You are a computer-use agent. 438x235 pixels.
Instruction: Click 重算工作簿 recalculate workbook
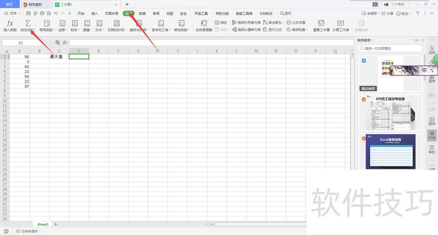pos(321,26)
